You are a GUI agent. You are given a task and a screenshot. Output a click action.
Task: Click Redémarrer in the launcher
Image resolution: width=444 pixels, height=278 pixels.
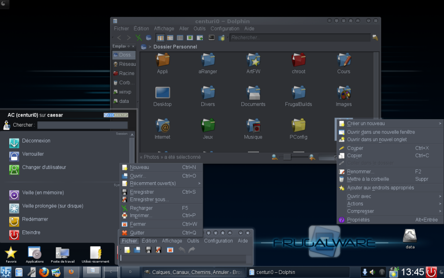click(x=28, y=221)
